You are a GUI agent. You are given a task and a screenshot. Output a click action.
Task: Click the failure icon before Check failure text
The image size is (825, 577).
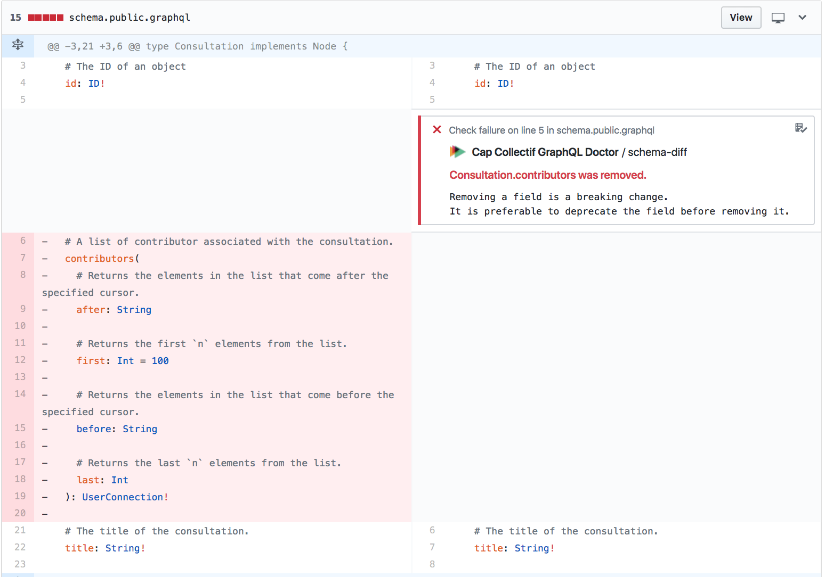coord(437,129)
